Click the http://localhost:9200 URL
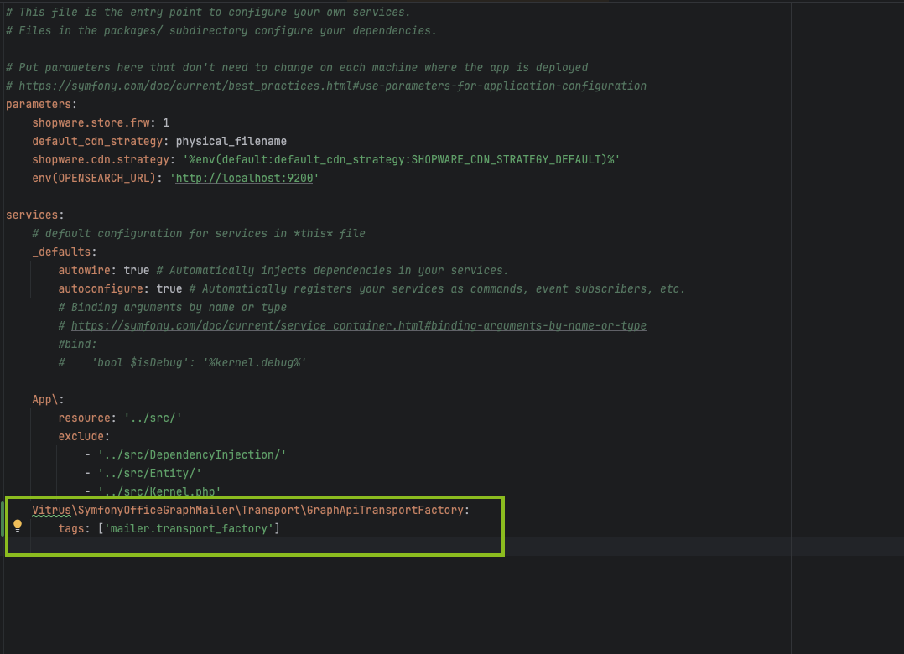This screenshot has height=654, width=904. pyautogui.click(x=247, y=178)
